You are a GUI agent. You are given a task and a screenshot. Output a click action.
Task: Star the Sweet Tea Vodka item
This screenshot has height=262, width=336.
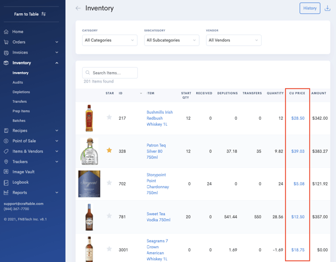[x=109, y=216]
